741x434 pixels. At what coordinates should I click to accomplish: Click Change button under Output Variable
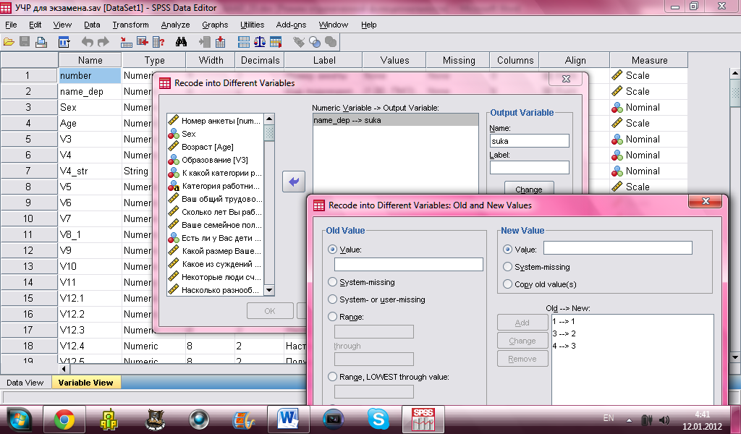pyautogui.click(x=529, y=188)
